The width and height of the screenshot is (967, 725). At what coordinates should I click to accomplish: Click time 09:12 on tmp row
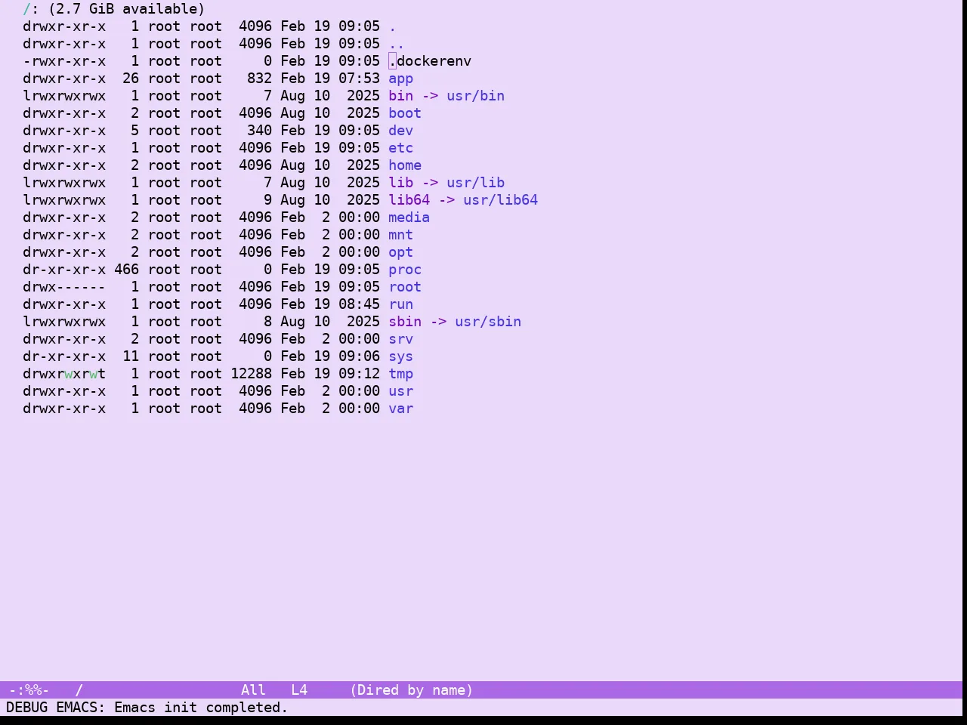click(x=359, y=374)
